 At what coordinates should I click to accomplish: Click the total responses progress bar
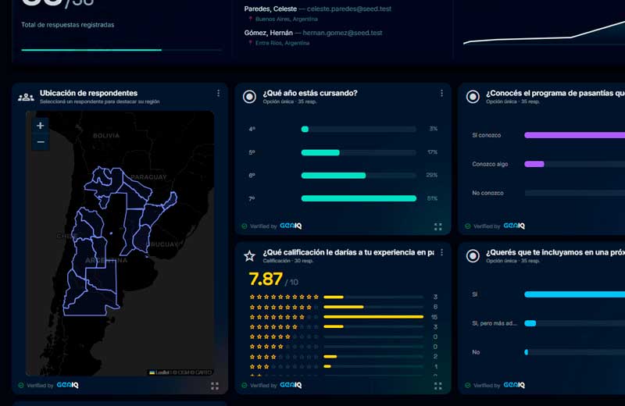click(x=121, y=50)
